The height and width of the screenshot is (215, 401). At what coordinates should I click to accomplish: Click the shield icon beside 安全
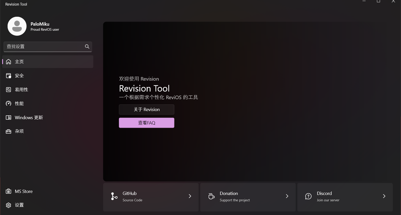click(x=9, y=76)
